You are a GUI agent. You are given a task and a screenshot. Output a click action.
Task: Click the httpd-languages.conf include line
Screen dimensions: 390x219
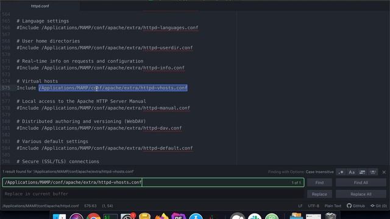click(x=107, y=28)
